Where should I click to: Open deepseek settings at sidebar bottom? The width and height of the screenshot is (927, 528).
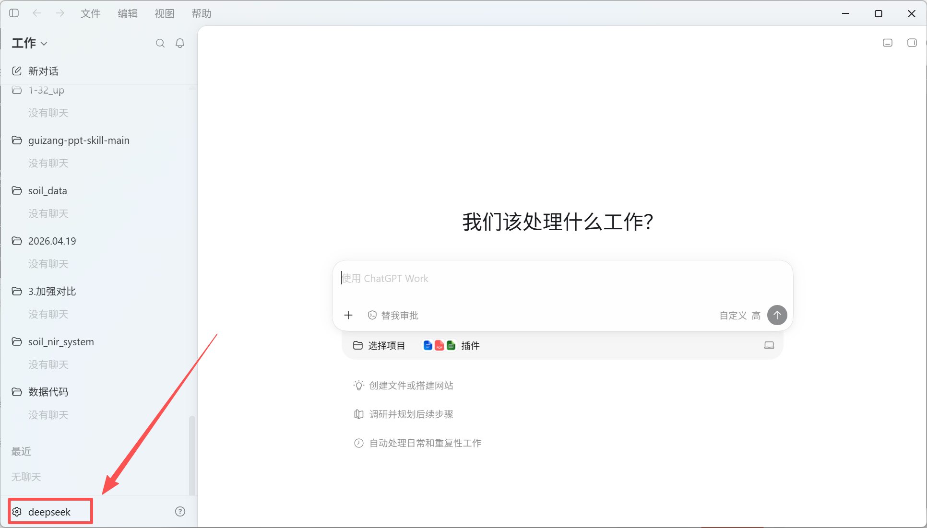(x=50, y=512)
